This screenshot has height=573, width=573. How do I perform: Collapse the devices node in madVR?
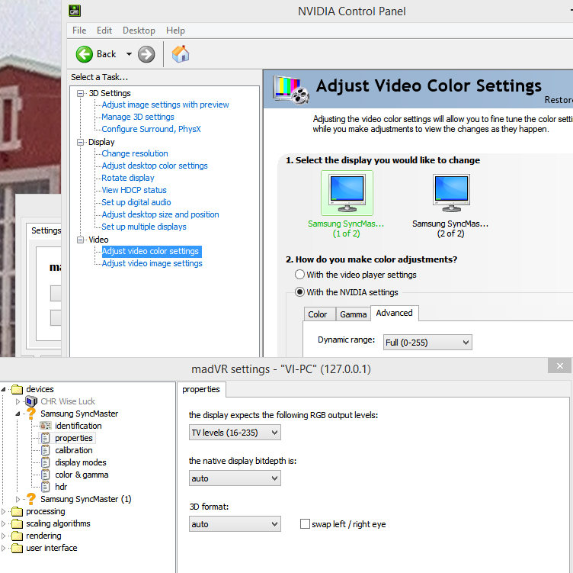pyautogui.click(x=3, y=389)
